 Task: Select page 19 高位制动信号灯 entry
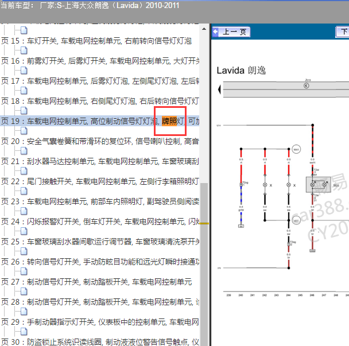coord(100,121)
